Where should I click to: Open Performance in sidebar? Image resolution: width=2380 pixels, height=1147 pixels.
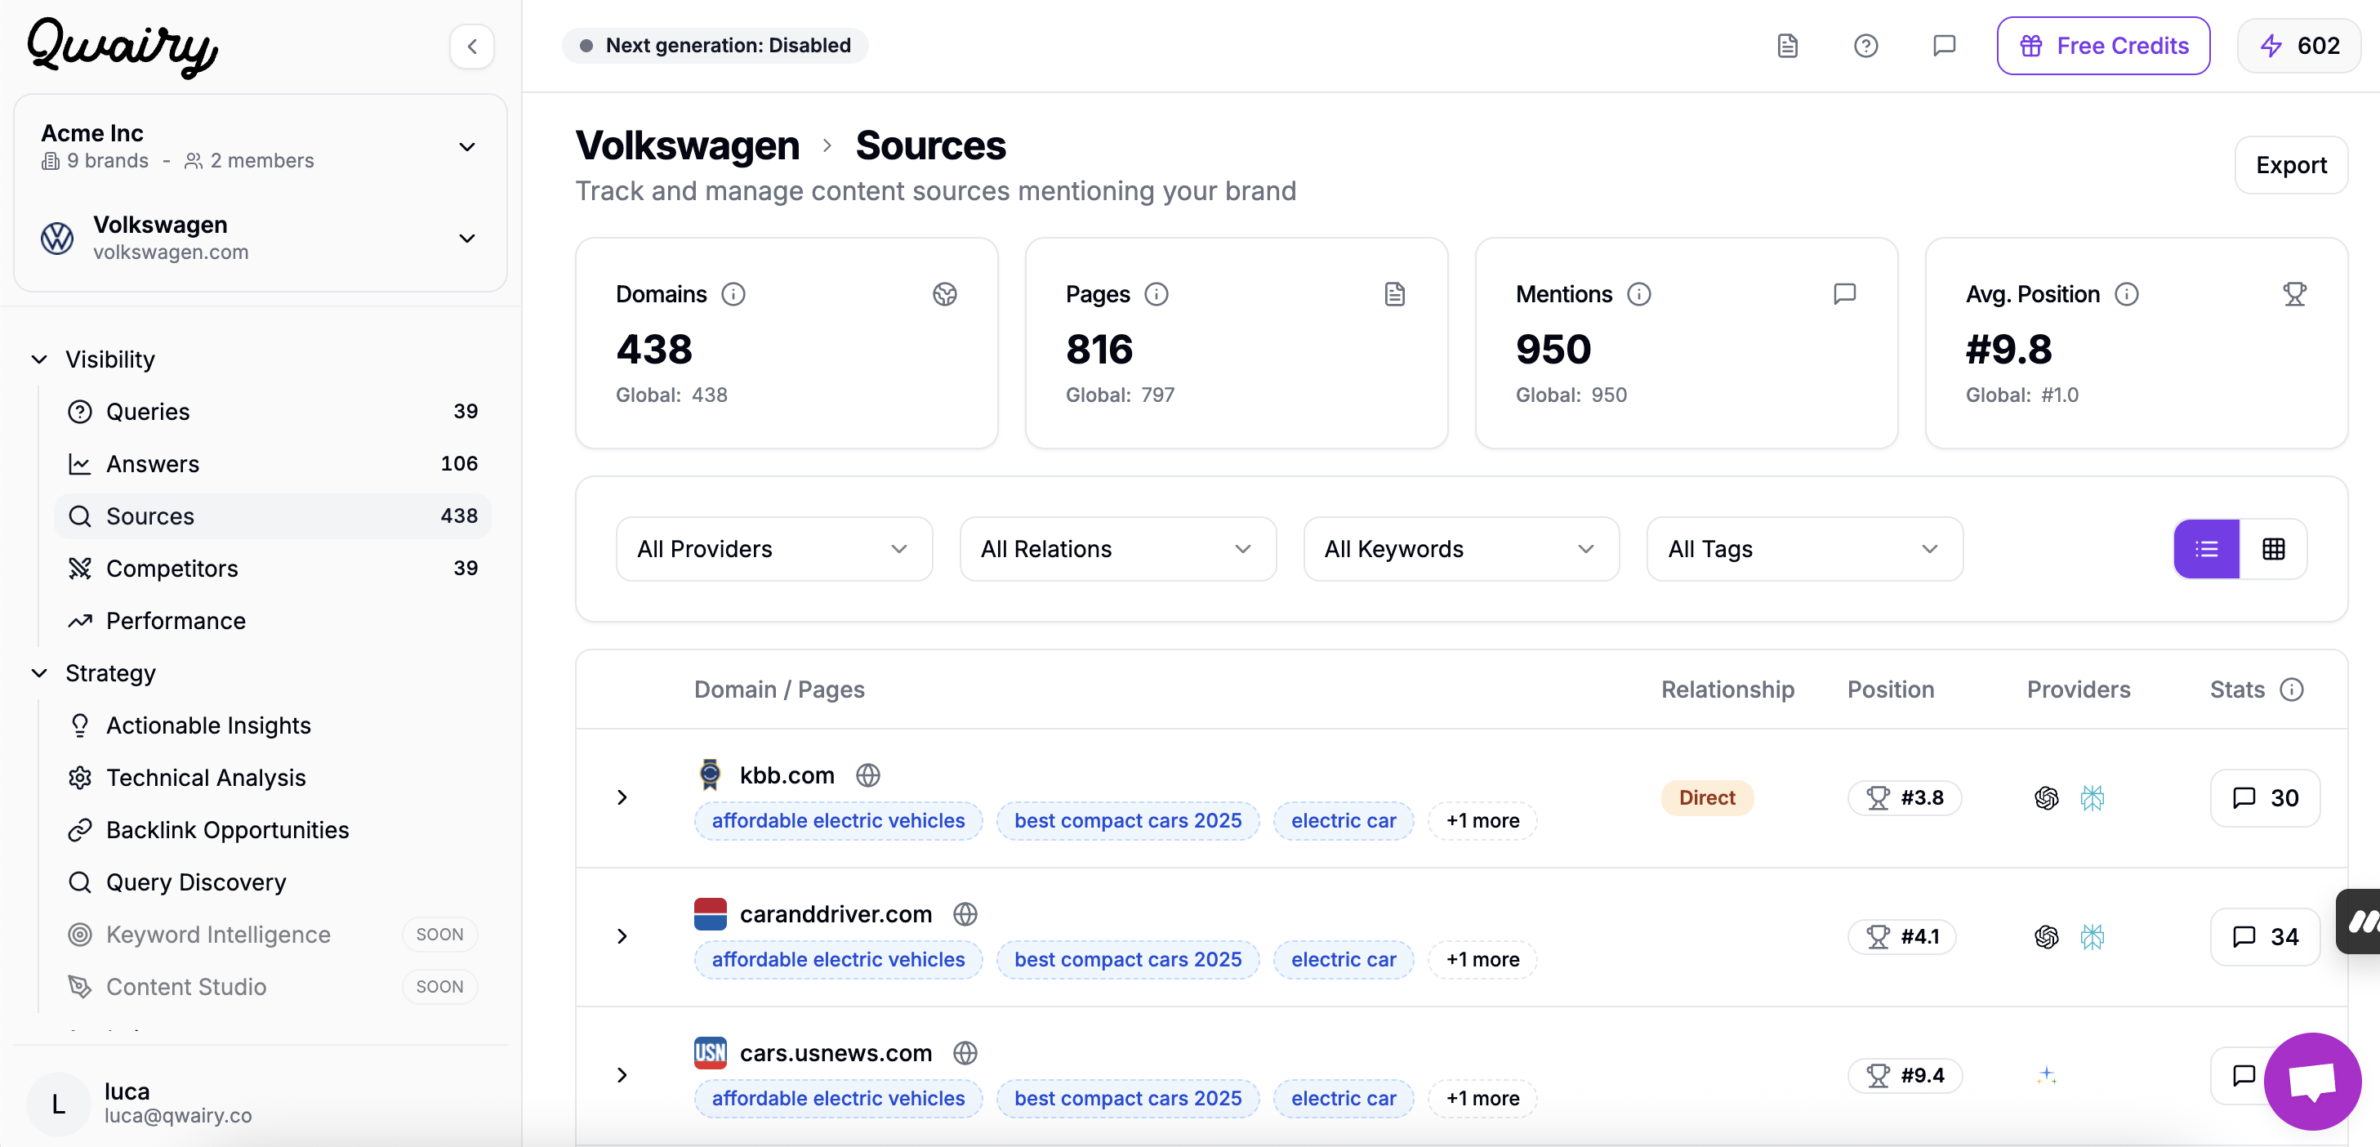[x=273, y=621]
